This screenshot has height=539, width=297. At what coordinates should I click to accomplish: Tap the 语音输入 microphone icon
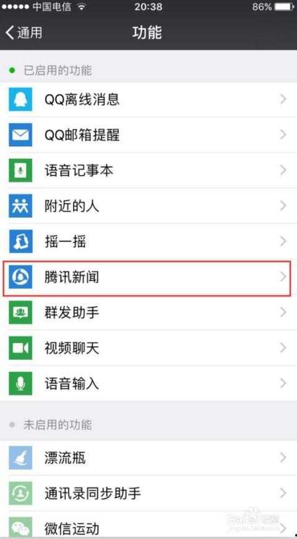(x=20, y=383)
